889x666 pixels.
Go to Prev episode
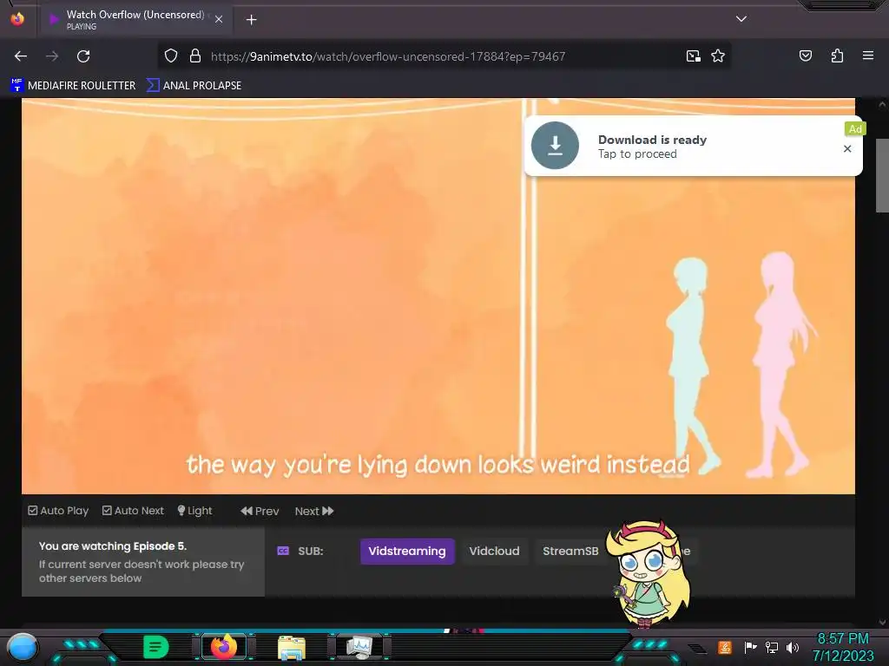[x=260, y=512]
